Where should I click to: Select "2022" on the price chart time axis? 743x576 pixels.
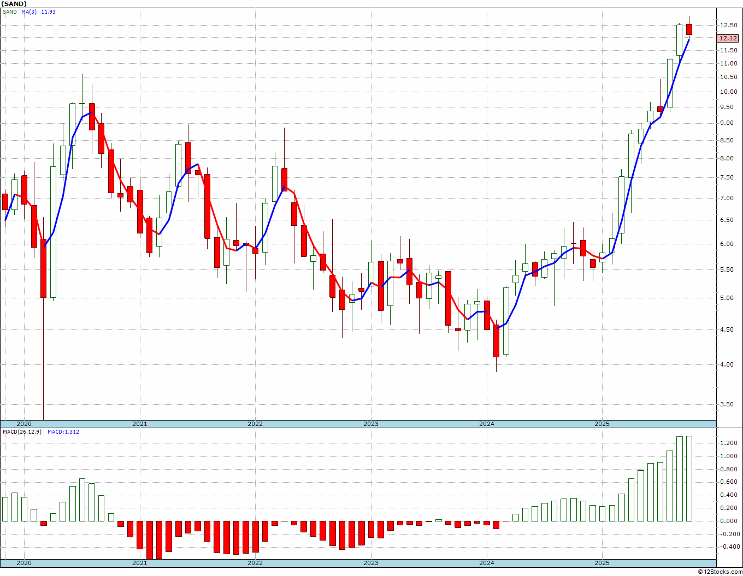(255, 424)
